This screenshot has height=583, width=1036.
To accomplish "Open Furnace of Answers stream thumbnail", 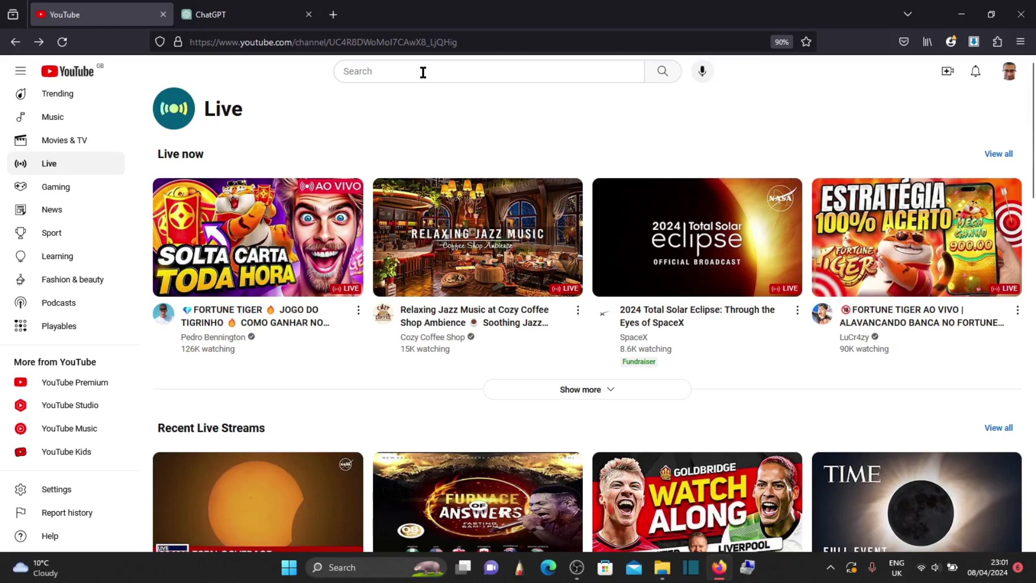I will click(x=478, y=502).
